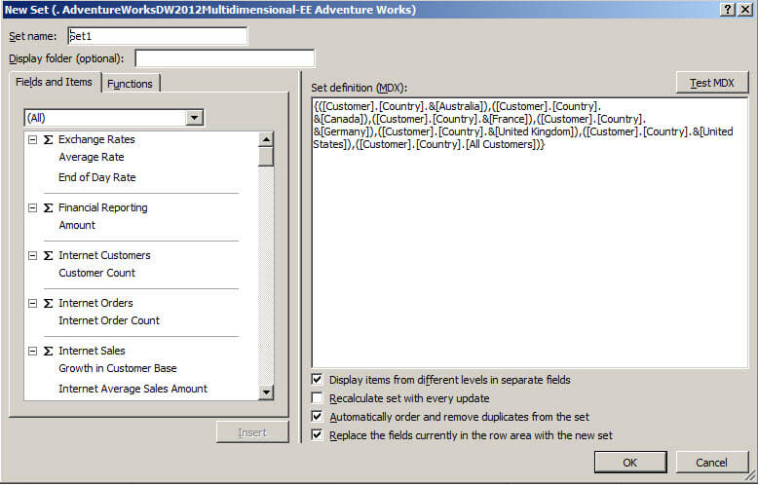Click the Sigma icon beside Internet Orders
Image resolution: width=758 pixels, height=485 pixels.
[48, 303]
